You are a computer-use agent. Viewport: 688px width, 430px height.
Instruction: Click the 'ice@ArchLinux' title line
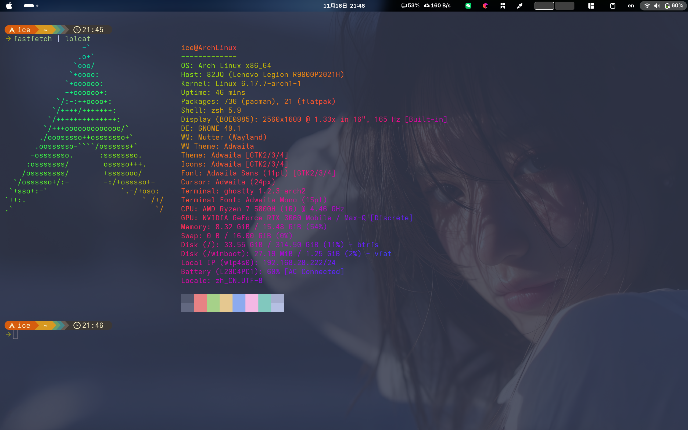pyautogui.click(x=209, y=48)
